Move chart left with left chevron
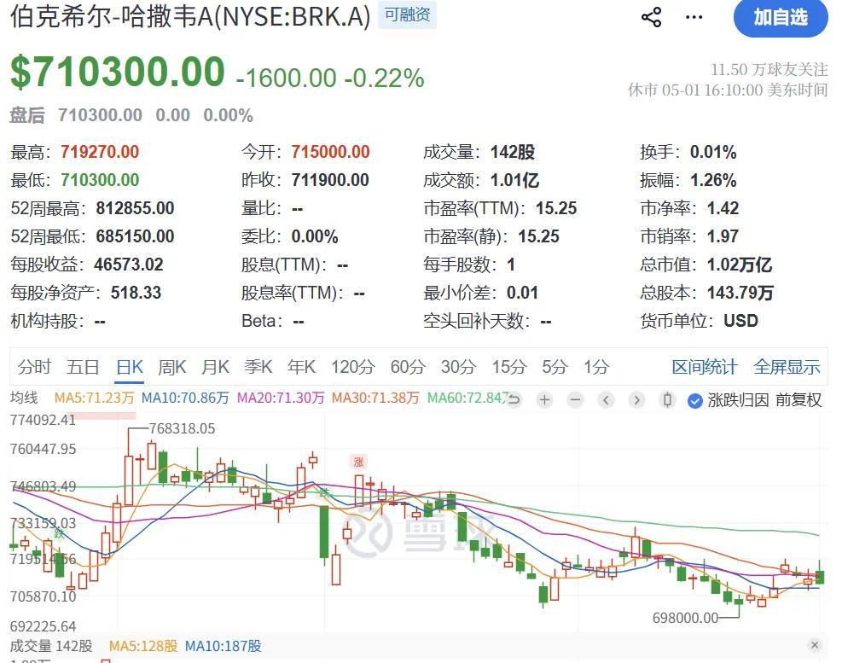Screen dimensions: 842x663 [606, 399]
